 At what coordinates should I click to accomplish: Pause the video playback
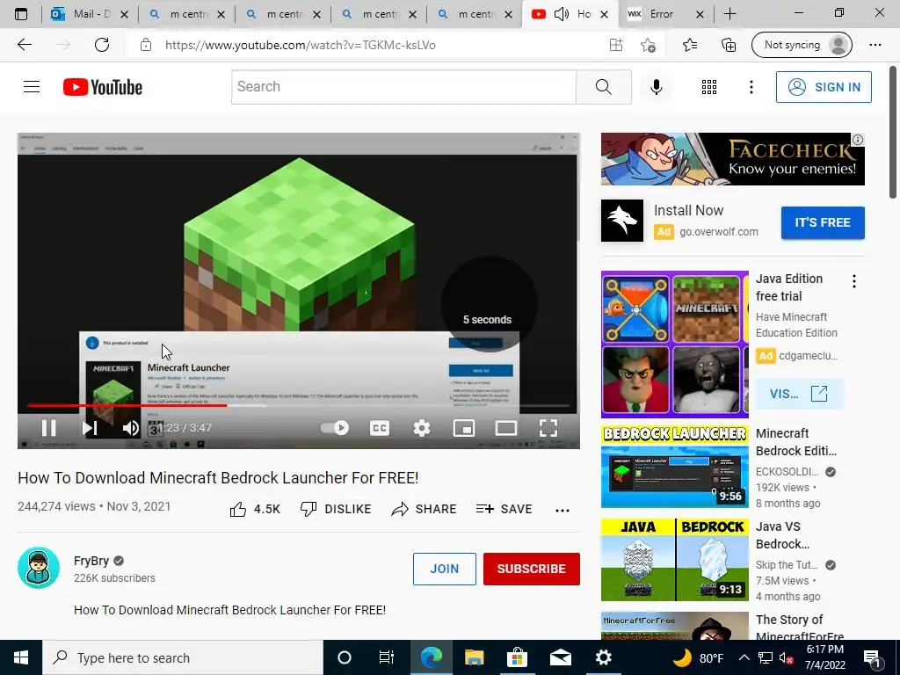pyautogui.click(x=49, y=428)
